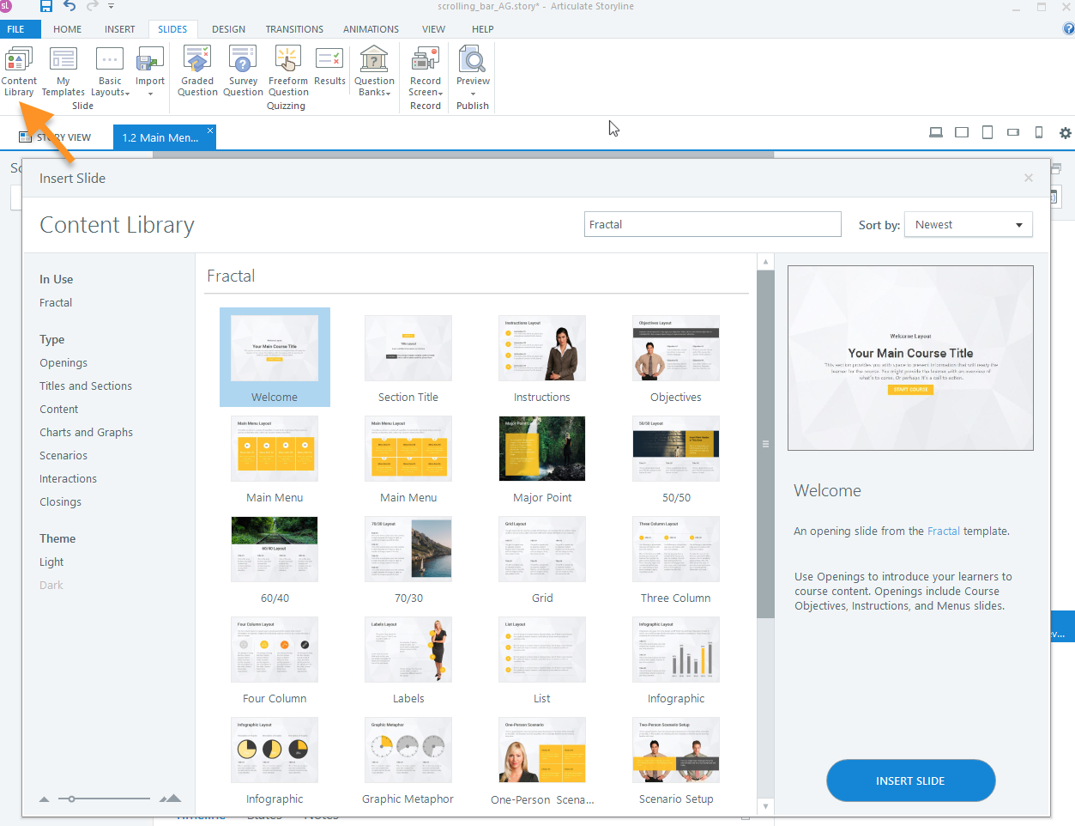Select the Light theme filter
Screen dimensions: 1075x826
coord(51,562)
